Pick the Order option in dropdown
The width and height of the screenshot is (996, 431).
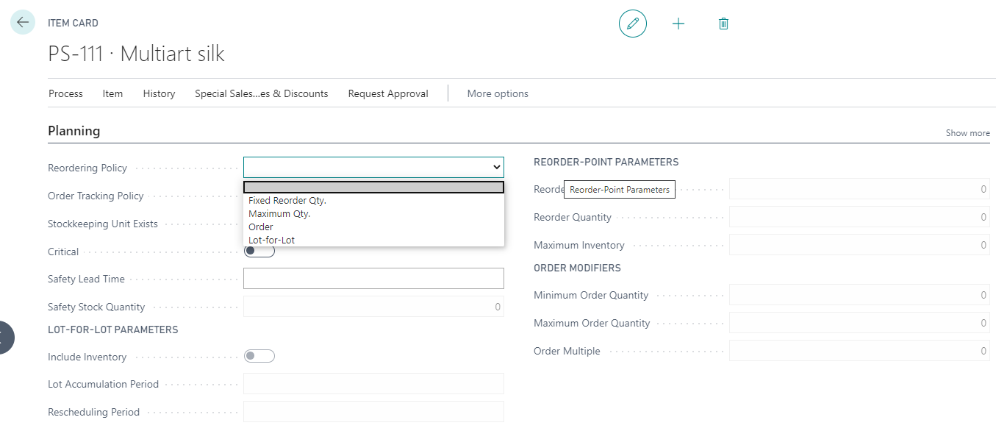[261, 227]
